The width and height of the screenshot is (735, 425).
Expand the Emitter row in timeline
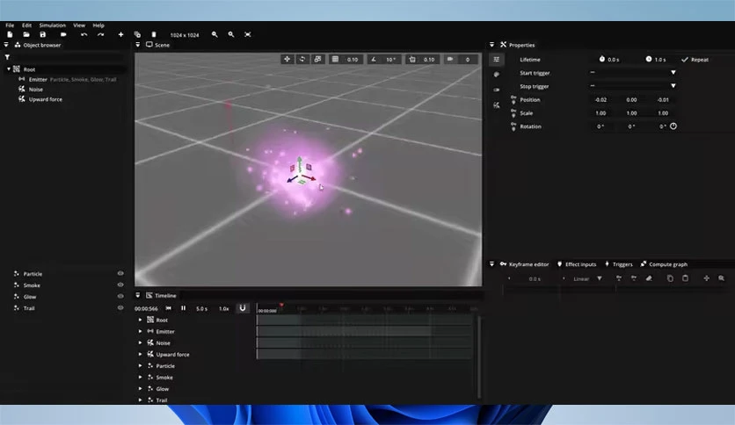[140, 331]
